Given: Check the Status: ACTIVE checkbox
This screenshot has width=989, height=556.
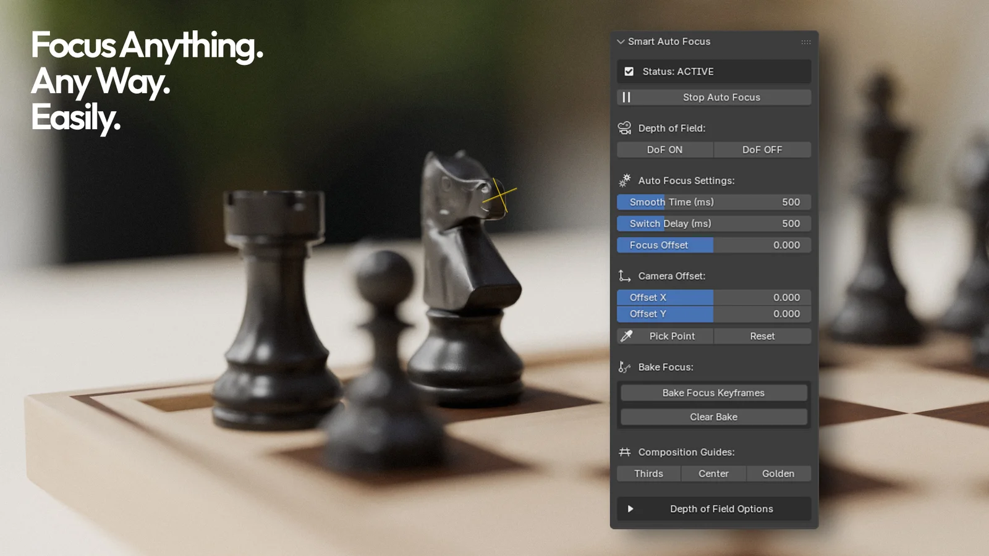Looking at the screenshot, I should click(x=629, y=71).
